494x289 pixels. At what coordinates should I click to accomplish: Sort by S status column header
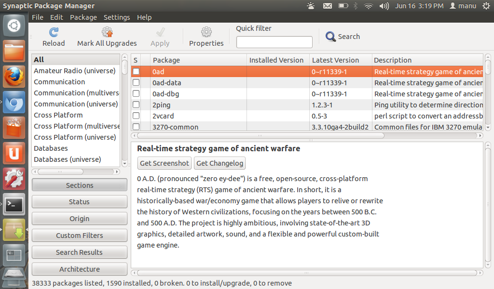coord(136,60)
